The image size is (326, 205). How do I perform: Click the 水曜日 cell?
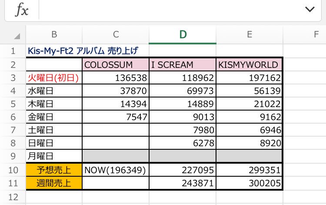54,91
